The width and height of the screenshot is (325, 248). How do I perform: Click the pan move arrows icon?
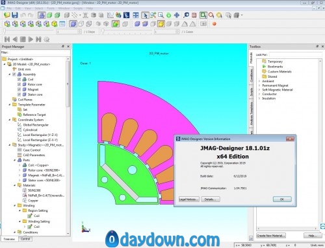coord(177,15)
